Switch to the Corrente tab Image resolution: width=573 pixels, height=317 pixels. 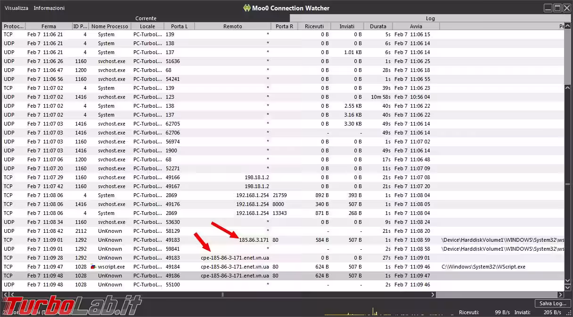click(x=146, y=18)
